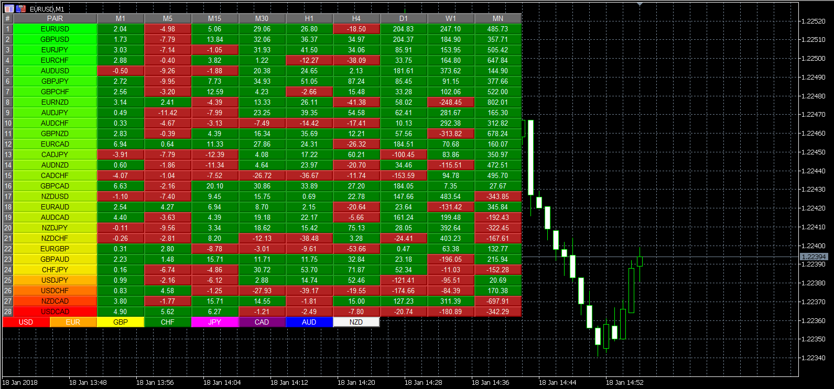Click the EURUSD D1 value 204.83
The width and height of the screenshot is (834, 389).
(403, 29)
